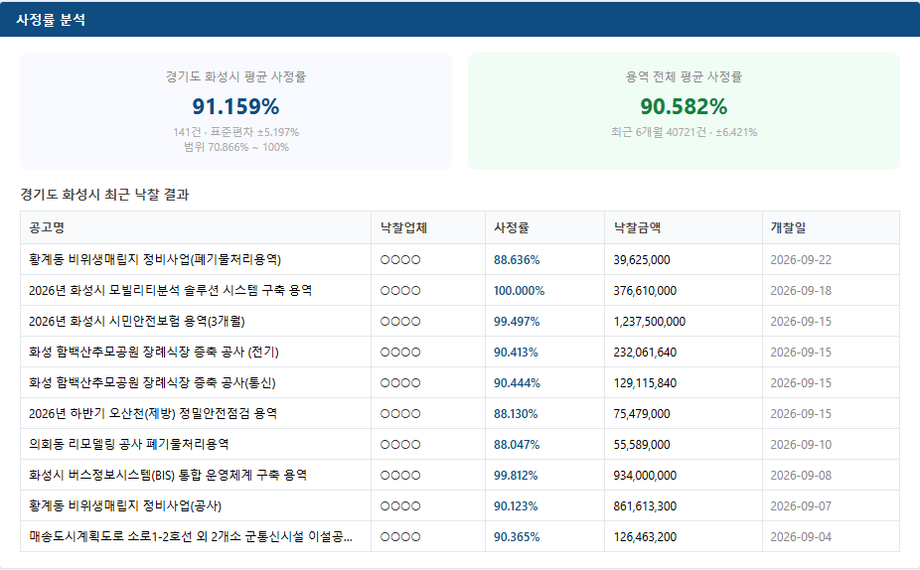This screenshot has width=920, height=570.
Task: Click the 99.812% rate value
Action: coord(516,476)
